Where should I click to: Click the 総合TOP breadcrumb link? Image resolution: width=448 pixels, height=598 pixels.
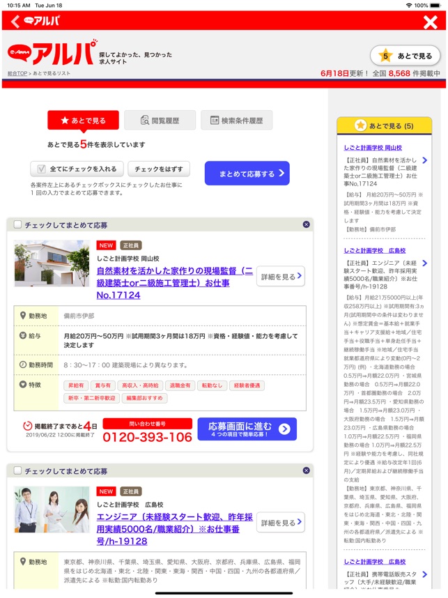(17, 73)
